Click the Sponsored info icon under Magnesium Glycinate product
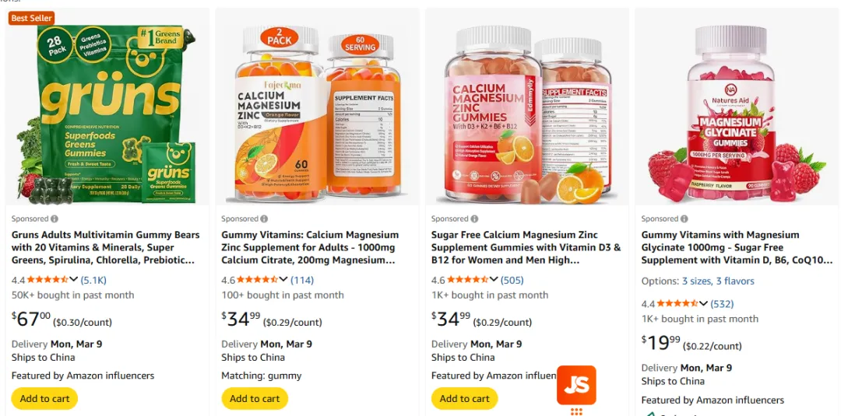The image size is (841, 416). pos(684,219)
